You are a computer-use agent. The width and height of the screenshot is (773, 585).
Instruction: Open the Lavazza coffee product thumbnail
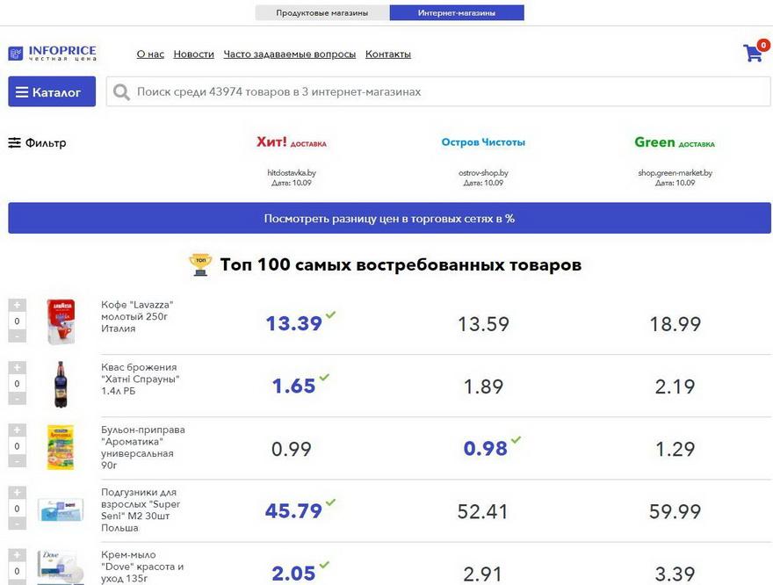point(61,321)
